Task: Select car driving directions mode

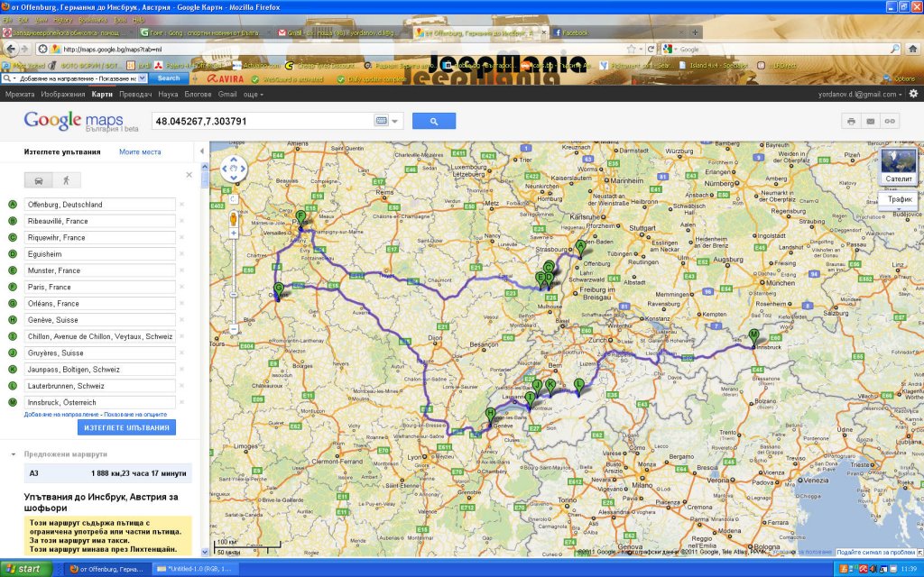Action: 38,180
